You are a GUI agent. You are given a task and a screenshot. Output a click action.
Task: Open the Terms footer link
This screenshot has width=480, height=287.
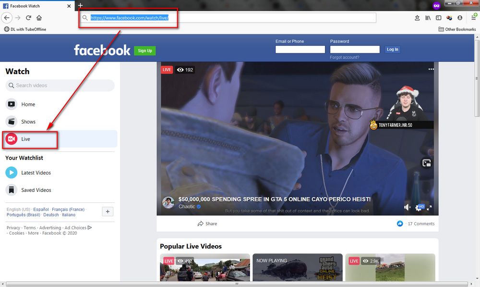pyautogui.click(x=30, y=228)
